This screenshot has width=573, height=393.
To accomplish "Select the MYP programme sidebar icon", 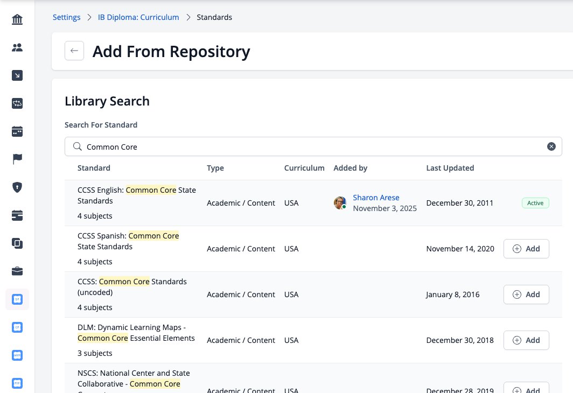I will 17,355.
